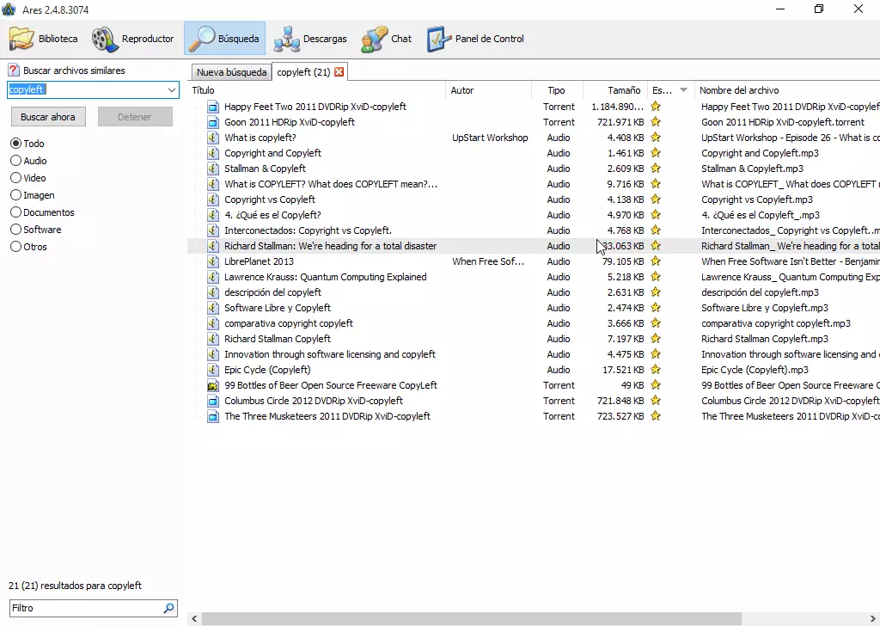880x626 pixels.
Task: Sort results by Tamaño column
Action: (623, 90)
